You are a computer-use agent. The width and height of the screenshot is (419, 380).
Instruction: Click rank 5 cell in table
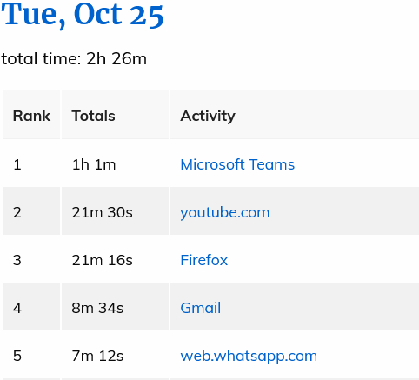click(x=31, y=355)
